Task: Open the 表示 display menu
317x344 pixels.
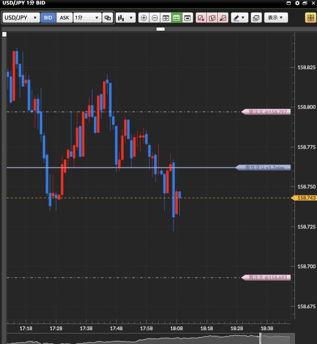Action: coord(276,18)
